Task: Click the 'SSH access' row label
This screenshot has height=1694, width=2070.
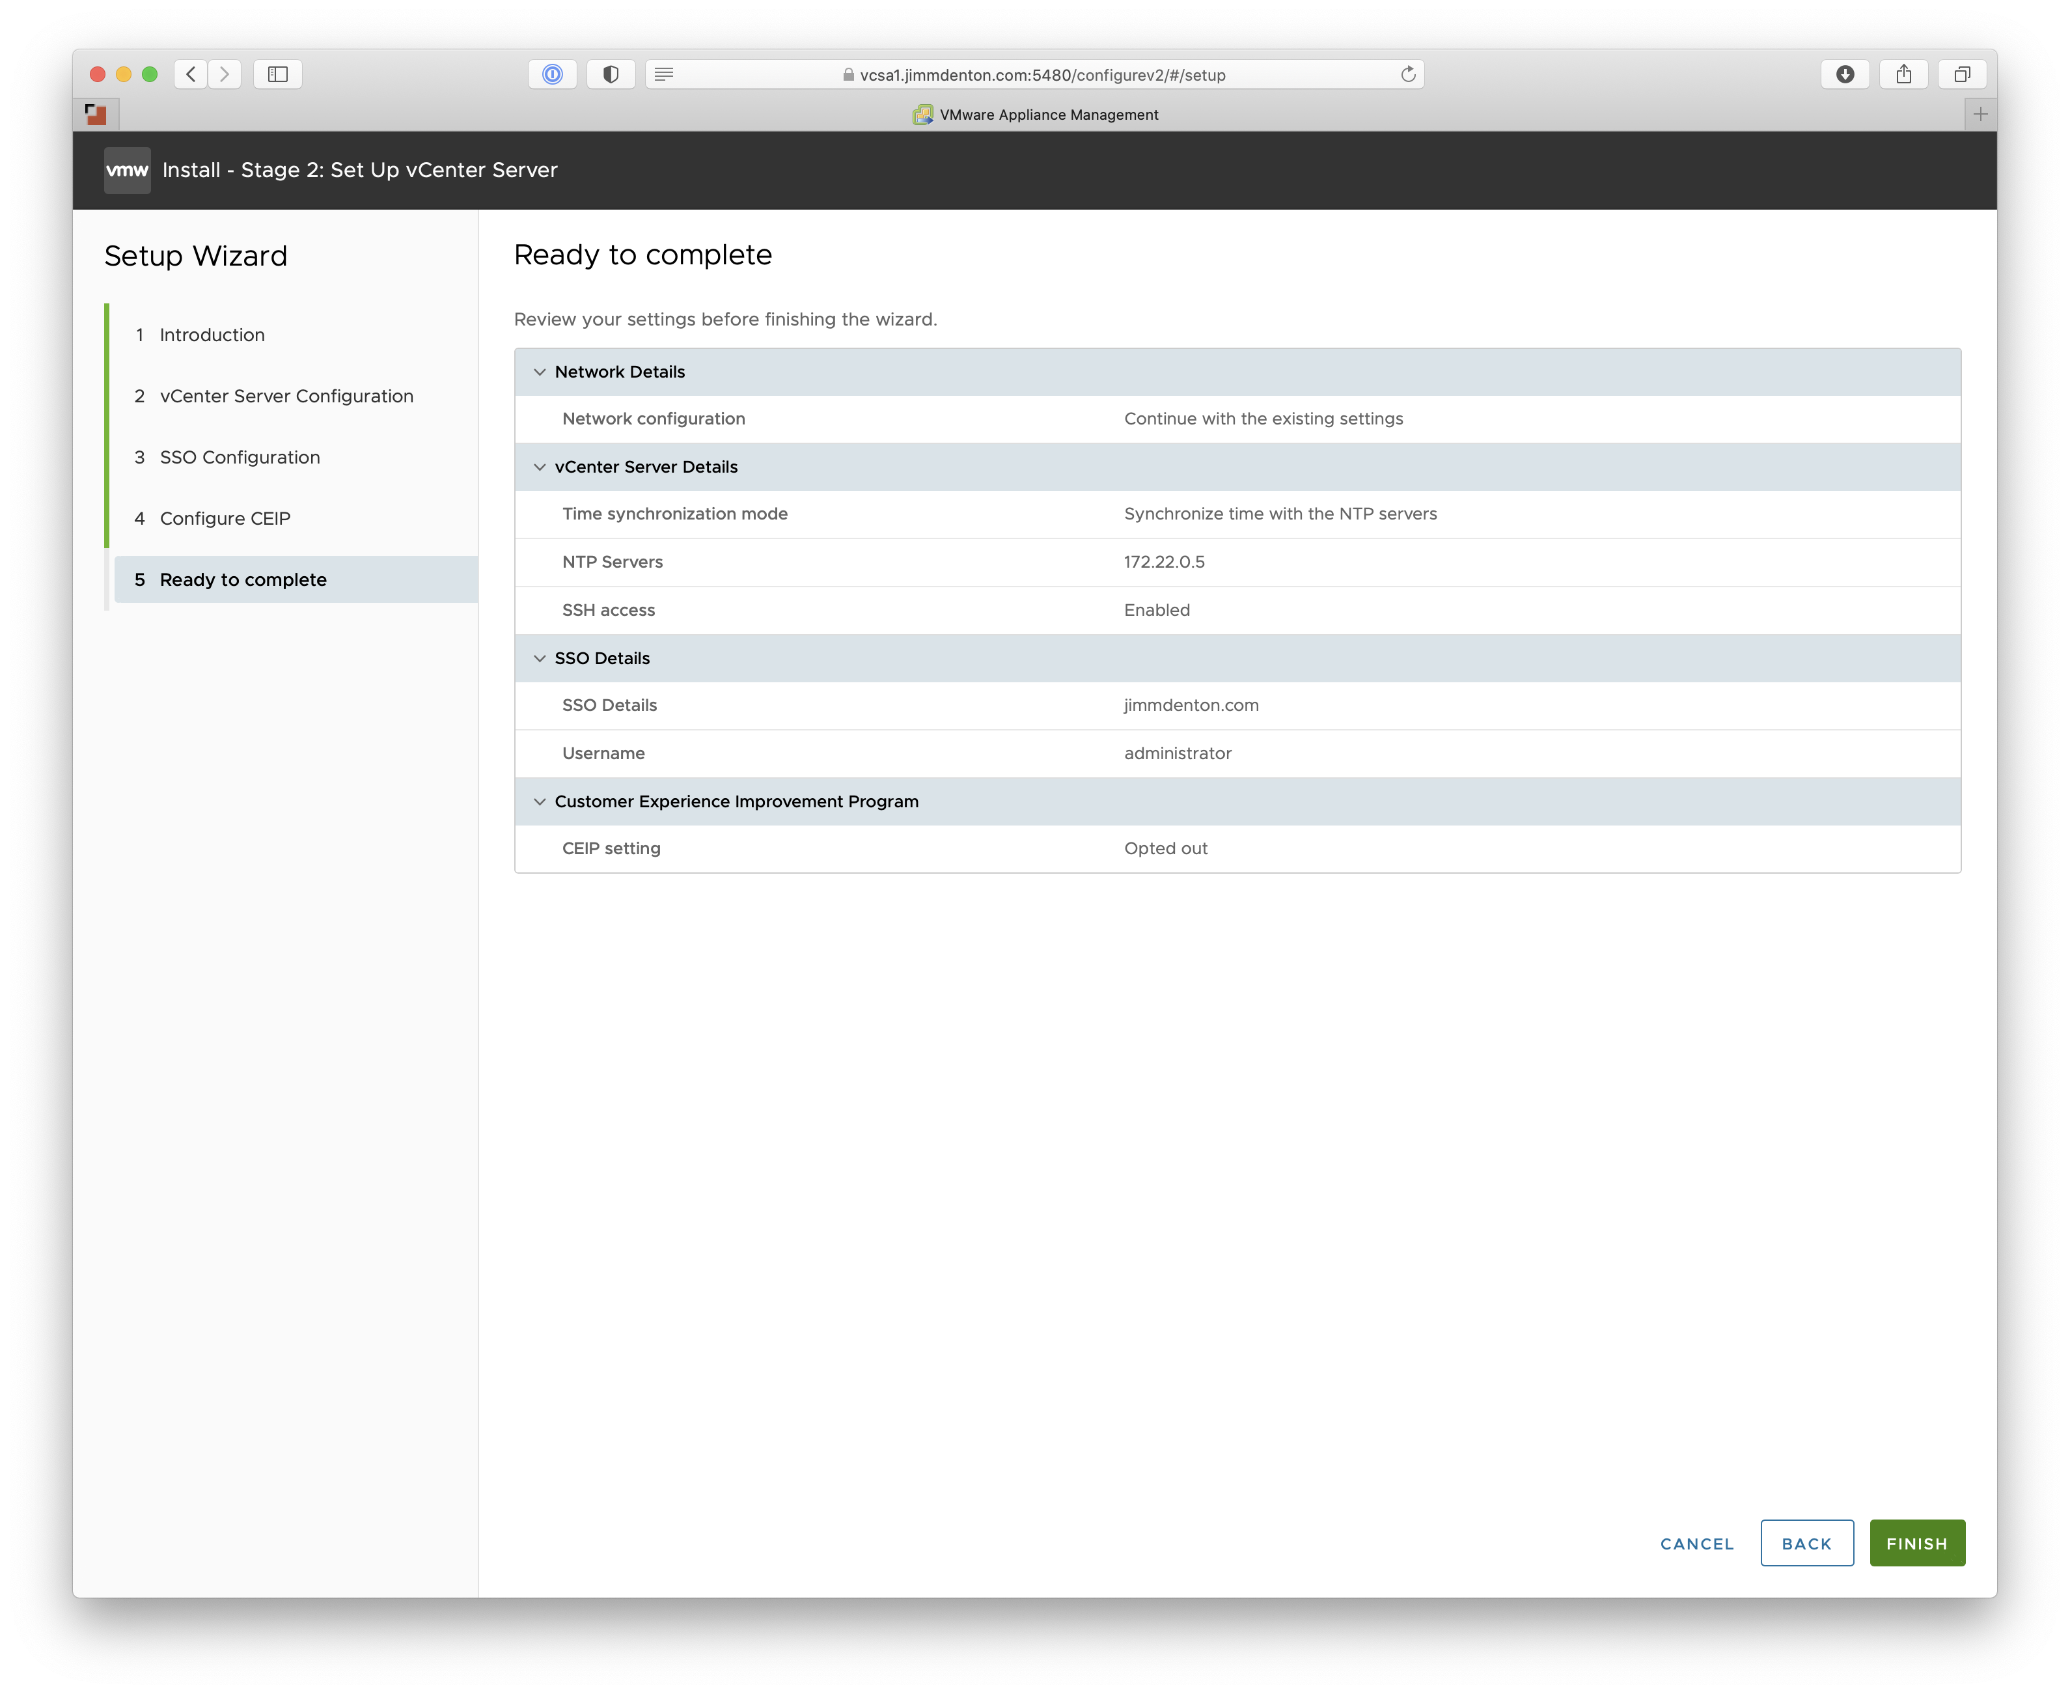Action: pos(609,610)
